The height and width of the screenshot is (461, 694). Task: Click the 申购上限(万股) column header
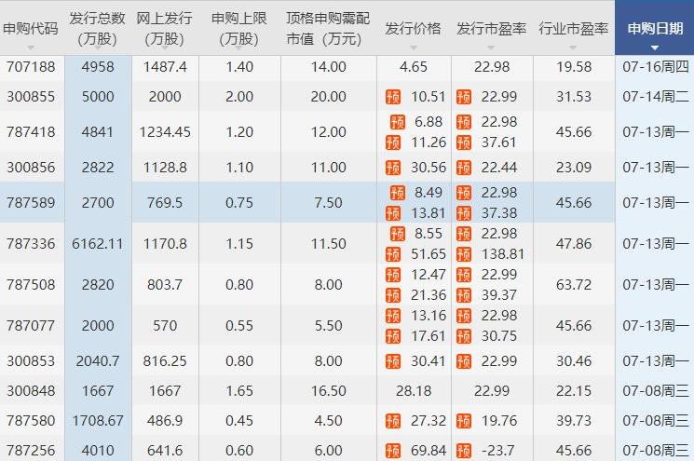(239, 28)
